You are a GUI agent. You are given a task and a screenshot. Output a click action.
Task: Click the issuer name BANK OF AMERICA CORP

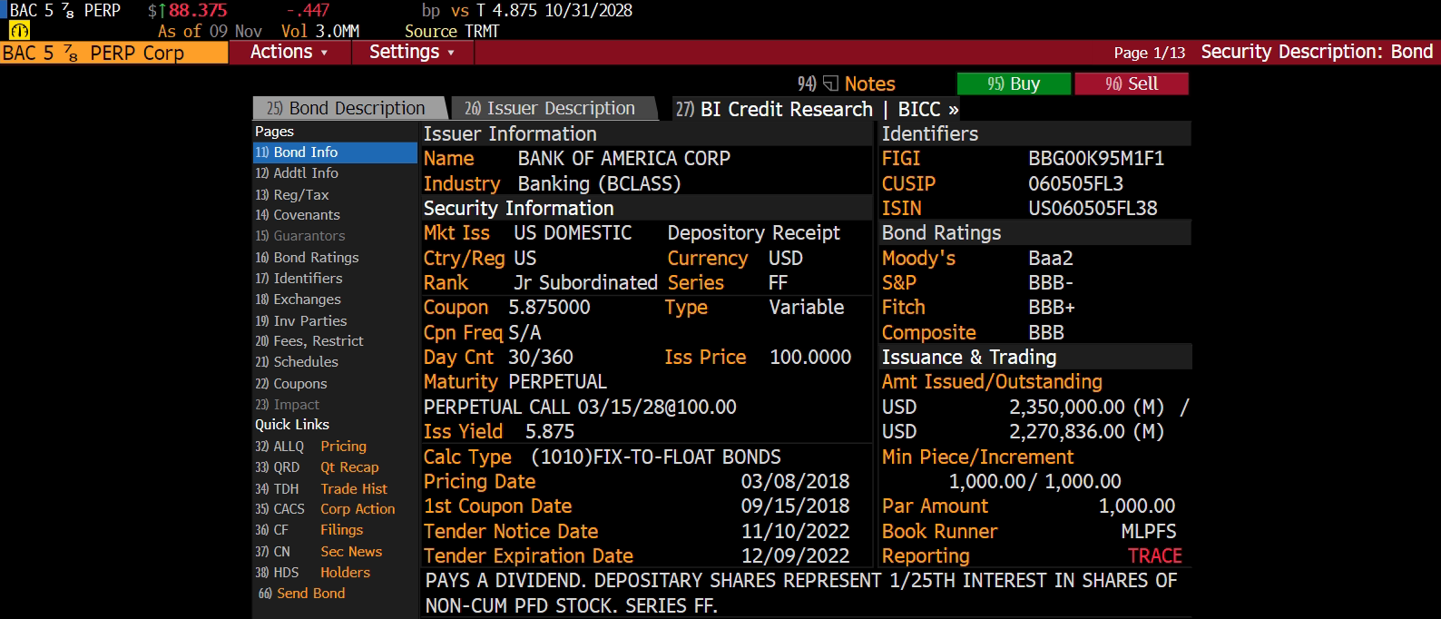coord(624,159)
